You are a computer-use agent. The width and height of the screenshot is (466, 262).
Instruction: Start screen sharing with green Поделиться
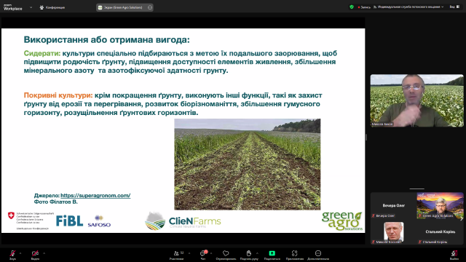272,255
